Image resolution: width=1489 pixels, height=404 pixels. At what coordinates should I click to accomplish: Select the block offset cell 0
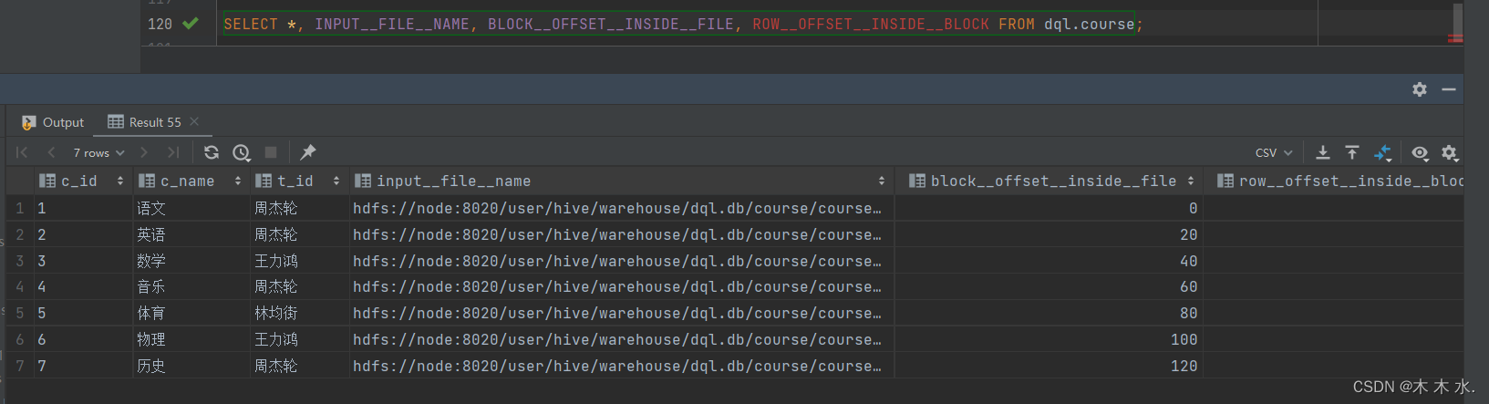(1049, 208)
